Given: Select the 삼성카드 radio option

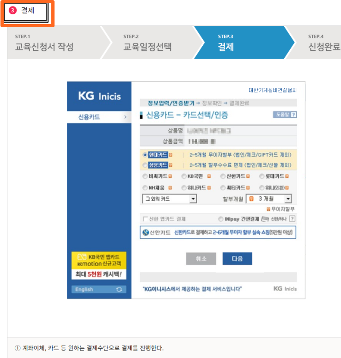Looking at the screenshot, I should pos(145,165).
